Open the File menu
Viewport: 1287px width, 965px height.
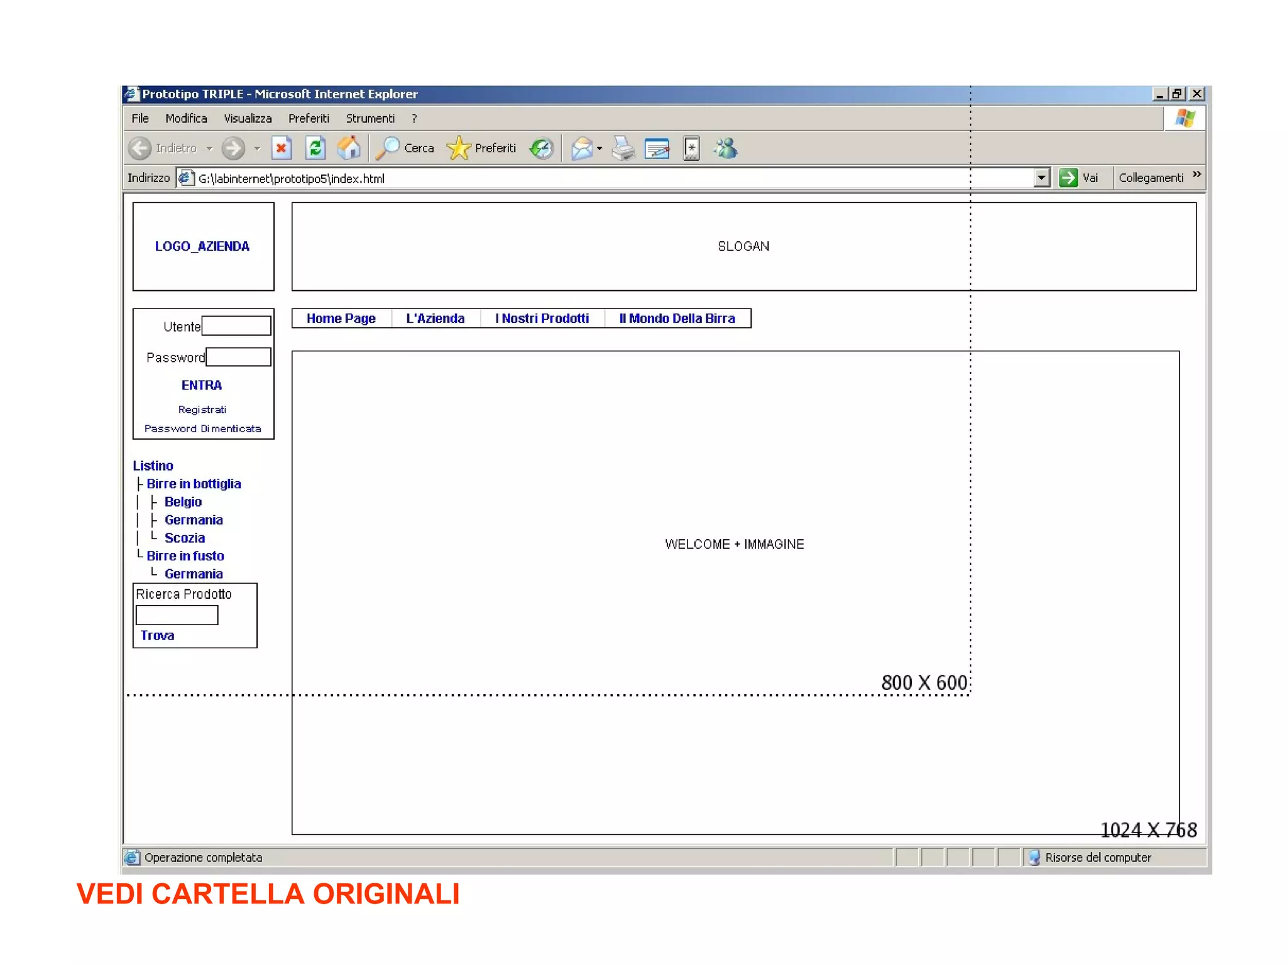(140, 118)
